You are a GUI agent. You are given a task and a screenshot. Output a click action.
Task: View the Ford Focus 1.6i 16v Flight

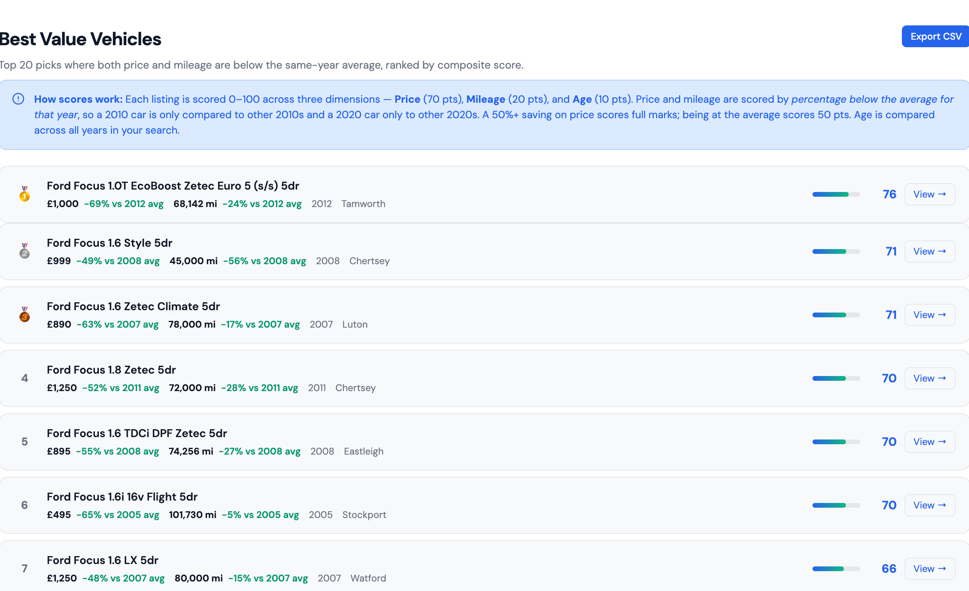coord(929,505)
